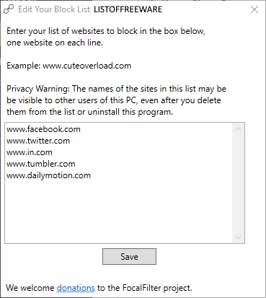266x298 pixels.
Task: Click the block list scroll down arrow
Action: [238, 237]
